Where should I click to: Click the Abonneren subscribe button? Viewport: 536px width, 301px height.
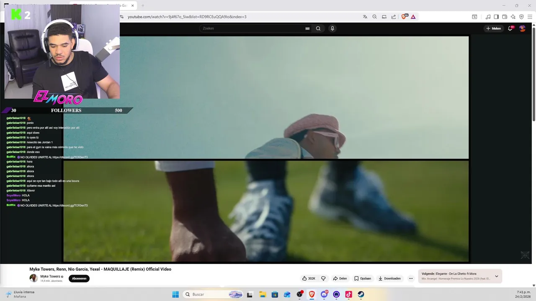click(x=79, y=278)
